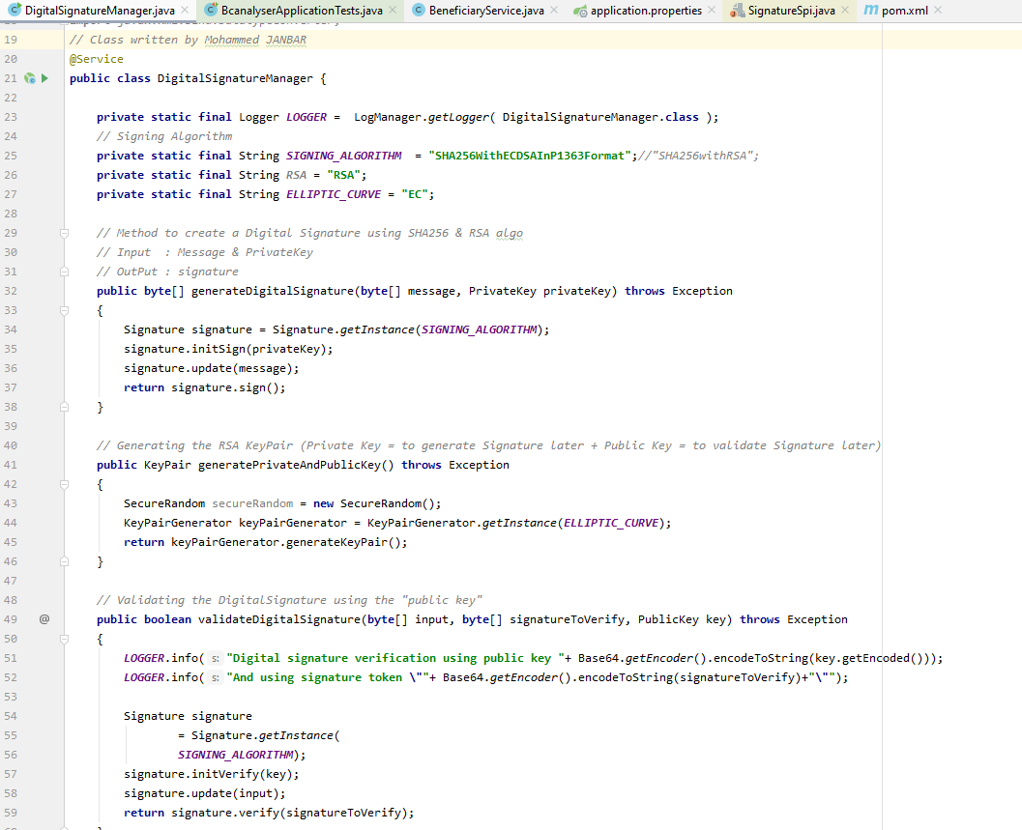Close the application.properties tab
Image resolution: width=1022 pixels, height=830 pixels.
[x=712, y=11]
